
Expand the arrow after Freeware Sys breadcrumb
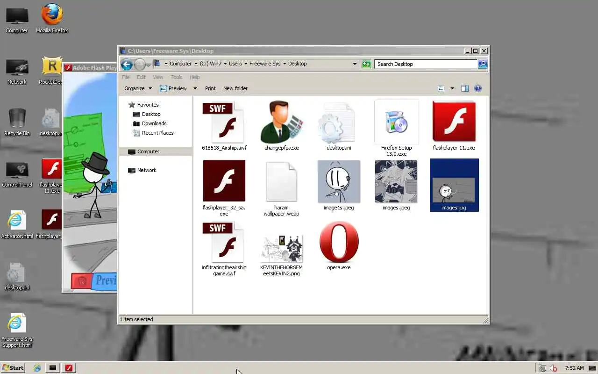[285, 64]
